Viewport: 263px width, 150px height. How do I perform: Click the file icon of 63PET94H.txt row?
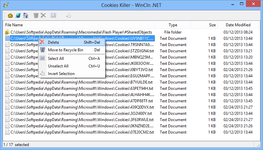click(7, 88)
